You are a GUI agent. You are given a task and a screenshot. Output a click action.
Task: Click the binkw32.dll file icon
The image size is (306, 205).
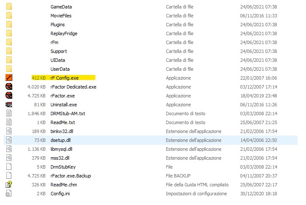click(x=9, y=131)
